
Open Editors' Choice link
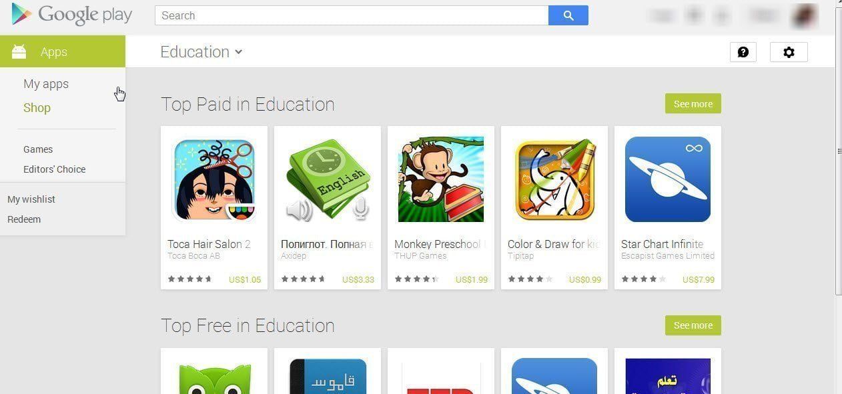pos(54,169)
